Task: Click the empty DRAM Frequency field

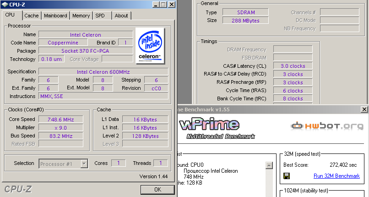Action: (x=293, y=49)
